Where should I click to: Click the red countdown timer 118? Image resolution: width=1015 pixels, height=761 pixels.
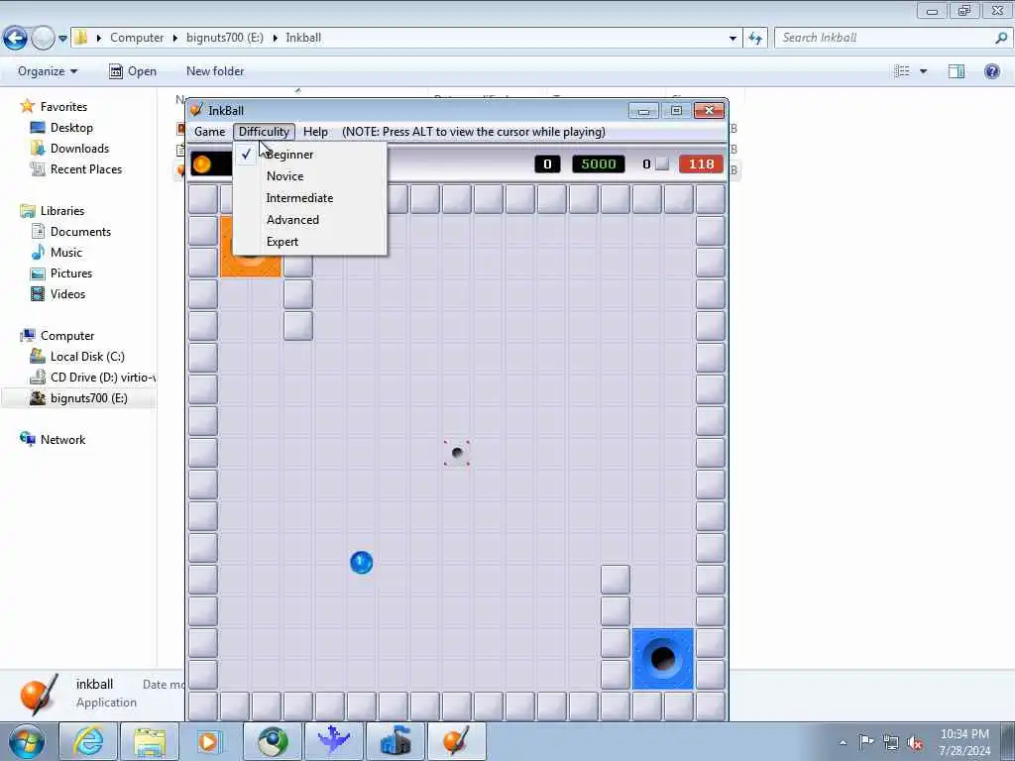(701, 163)
